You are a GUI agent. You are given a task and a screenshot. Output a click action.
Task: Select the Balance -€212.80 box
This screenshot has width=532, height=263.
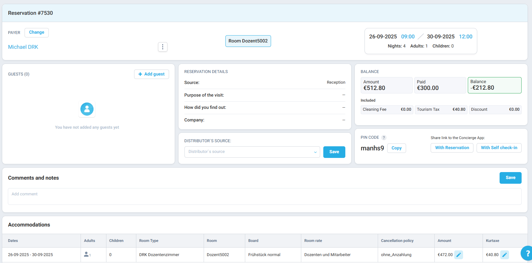[495, 85]
